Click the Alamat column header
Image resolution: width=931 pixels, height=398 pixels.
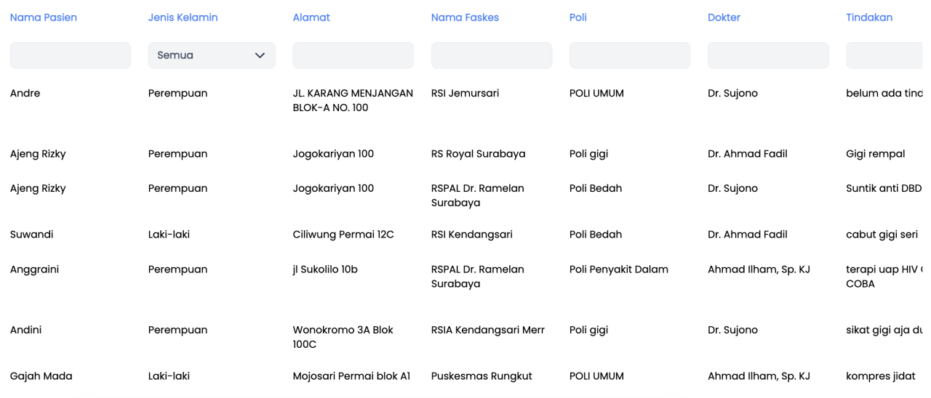(x=311, y=17)
